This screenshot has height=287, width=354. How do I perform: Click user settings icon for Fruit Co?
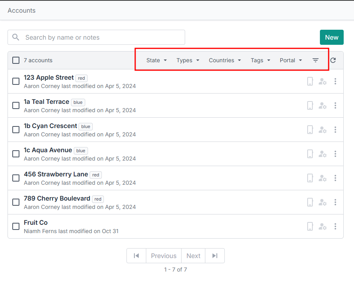(x=323, y=226)
